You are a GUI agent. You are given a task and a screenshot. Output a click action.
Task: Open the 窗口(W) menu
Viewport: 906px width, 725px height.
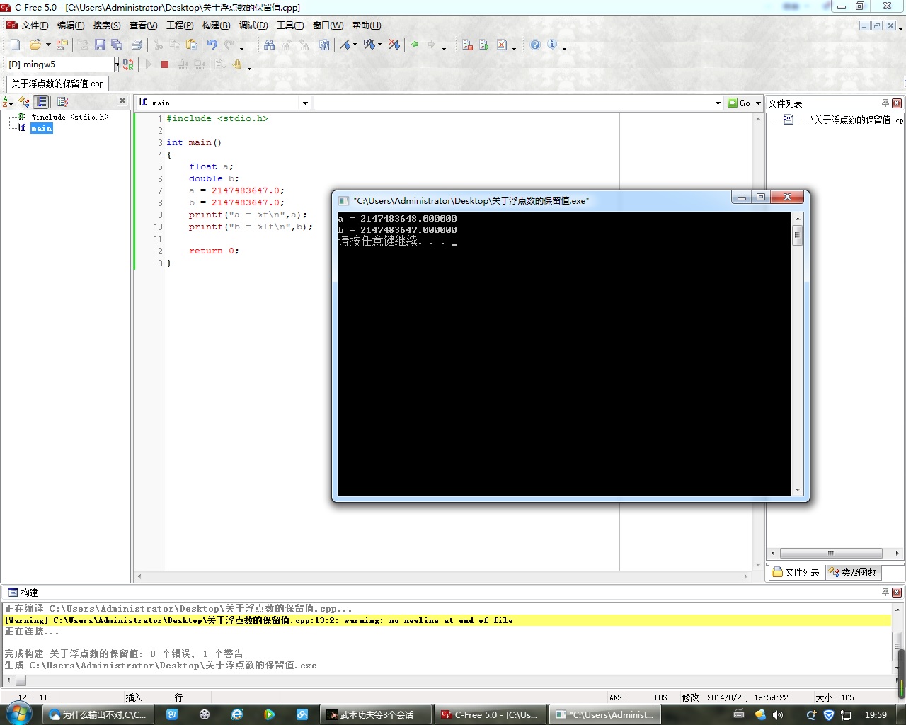click(x=328, y=25)
